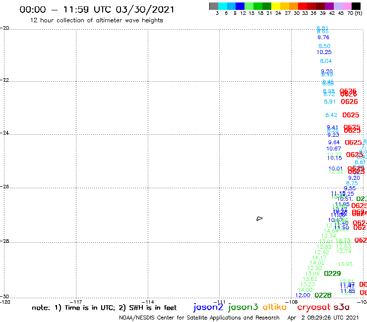The height and width of the screenshot is (322, 367).
Task: Select the green 0228 time label
Action: click(x=323, y=295)
